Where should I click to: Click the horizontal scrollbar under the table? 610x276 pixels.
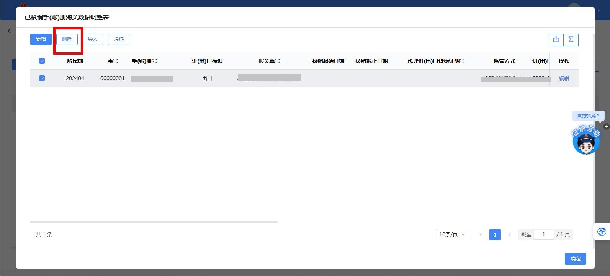point(154,222)
